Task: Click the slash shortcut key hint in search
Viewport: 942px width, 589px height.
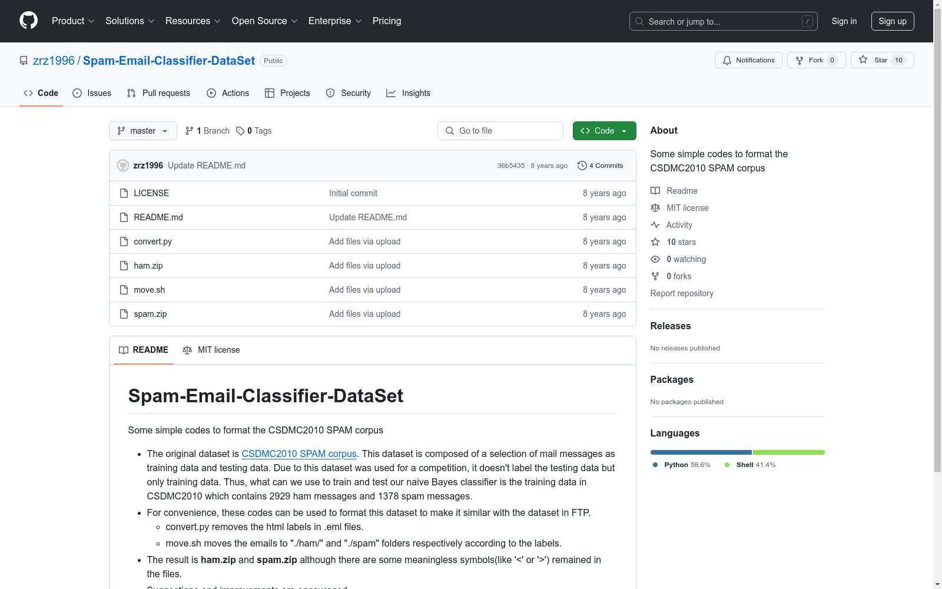Action: click(807, 21)
